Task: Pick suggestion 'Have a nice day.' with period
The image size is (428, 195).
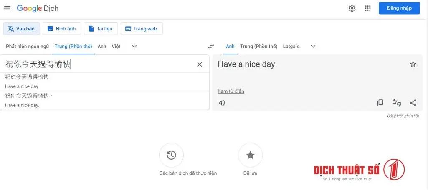Action: point(104,101)
